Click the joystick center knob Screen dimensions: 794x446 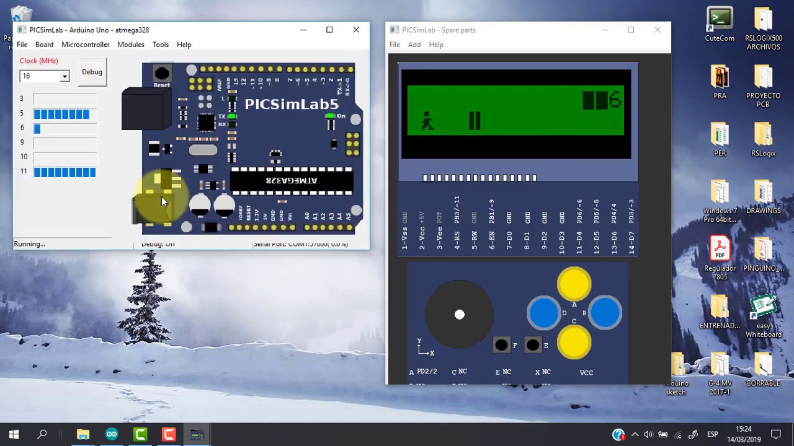coord(459,315)
